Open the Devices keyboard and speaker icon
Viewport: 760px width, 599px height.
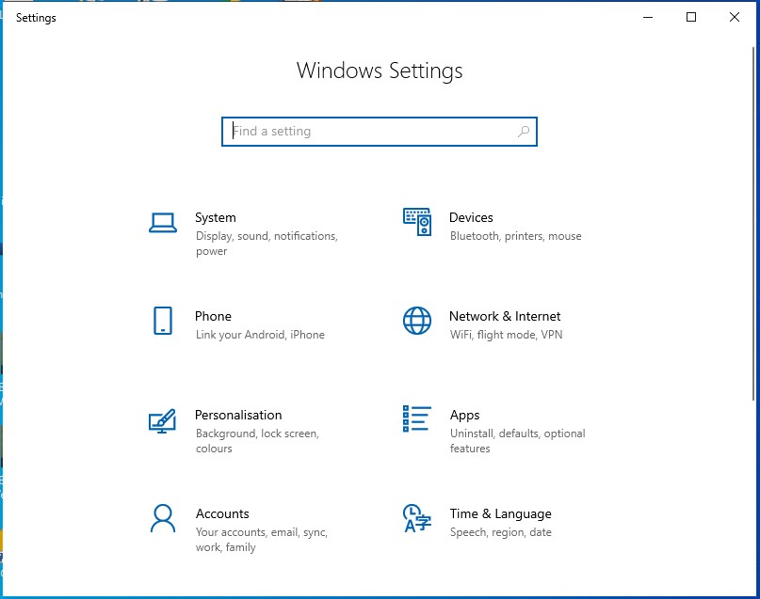pos(417,222)
